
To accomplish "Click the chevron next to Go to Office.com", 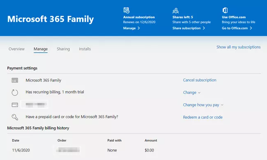I will 251,28.
